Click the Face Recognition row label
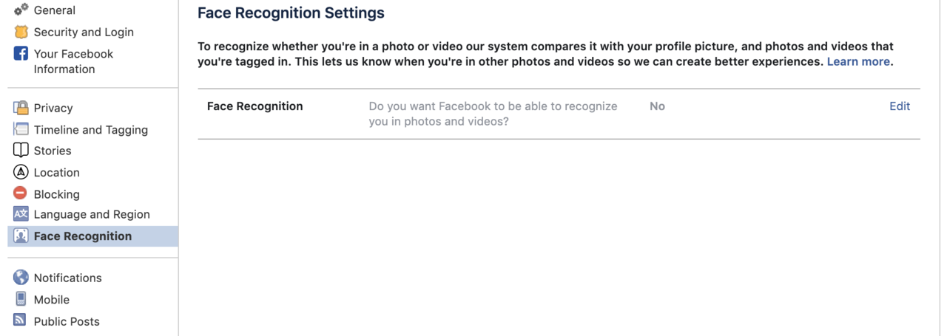Viewport: 947px width, 336px height. tap(255, 106)
